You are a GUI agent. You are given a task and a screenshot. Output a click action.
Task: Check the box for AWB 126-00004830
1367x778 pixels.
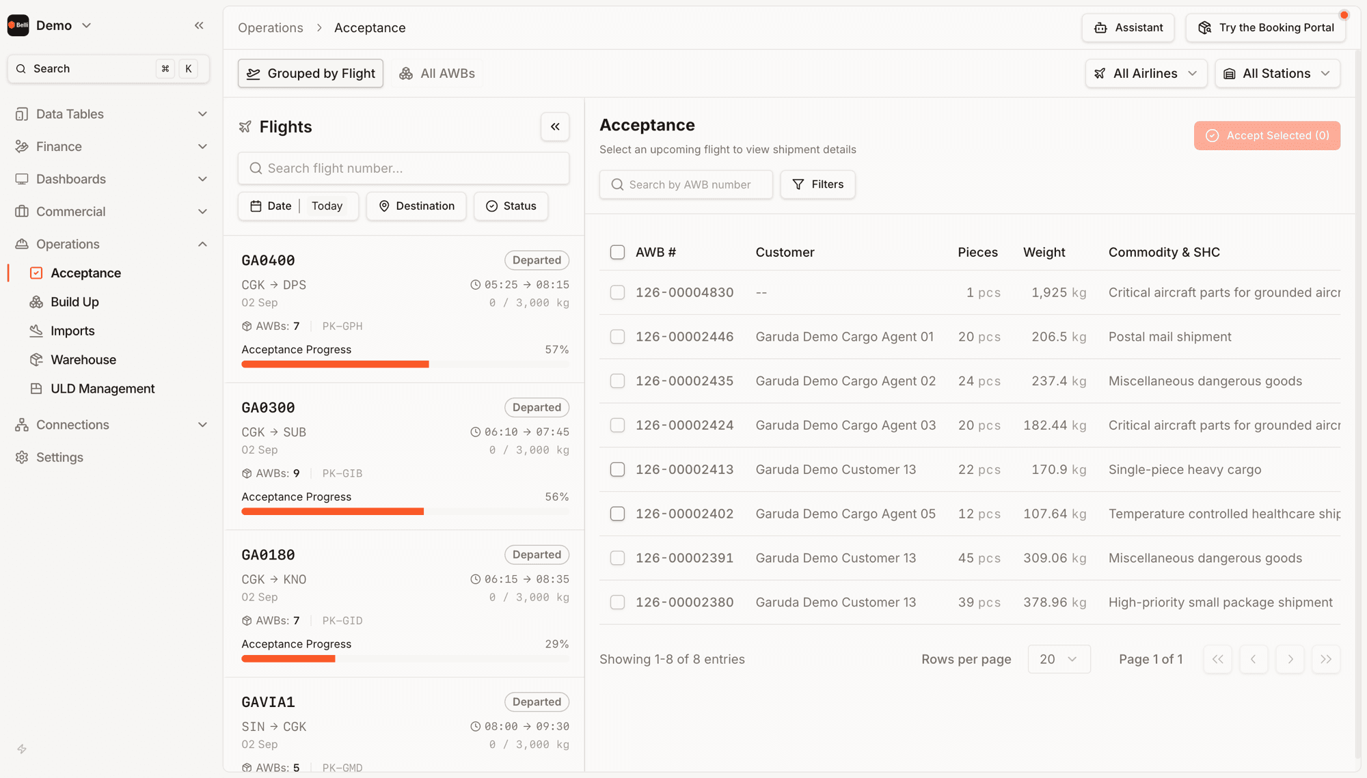pyautogui.click(x=617, y=292)
